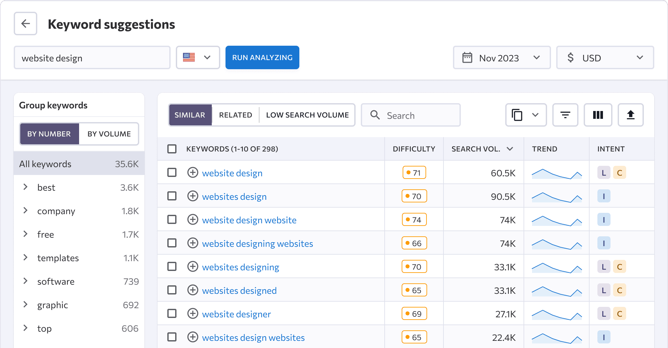The height and width of the screenshot is (348, 668).
Task: Open the 'website designer' keyword link
Action: click(236, 314)
